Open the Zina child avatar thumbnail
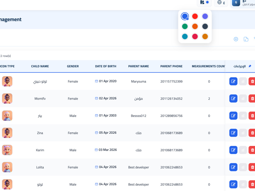Viewport: 255px width, 191px height. click(x=7, y=133)
